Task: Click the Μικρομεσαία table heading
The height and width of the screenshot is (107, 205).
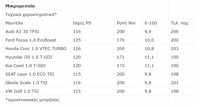Action: pos(20,6)
